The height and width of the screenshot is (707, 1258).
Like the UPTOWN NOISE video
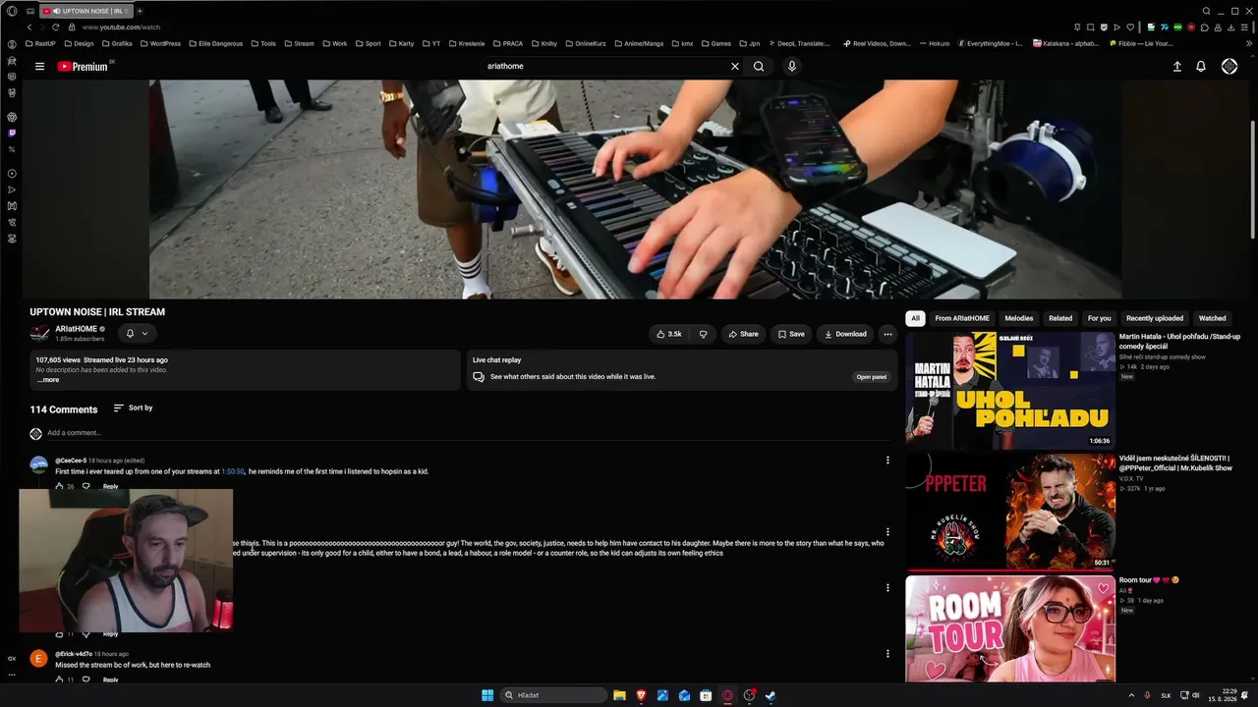pos(668,334)
